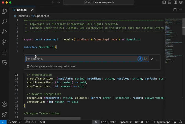Click the vertical scrollbar slider
This screenshot has height=124, width=185.
pyautogui.click(x=184, y=27)
